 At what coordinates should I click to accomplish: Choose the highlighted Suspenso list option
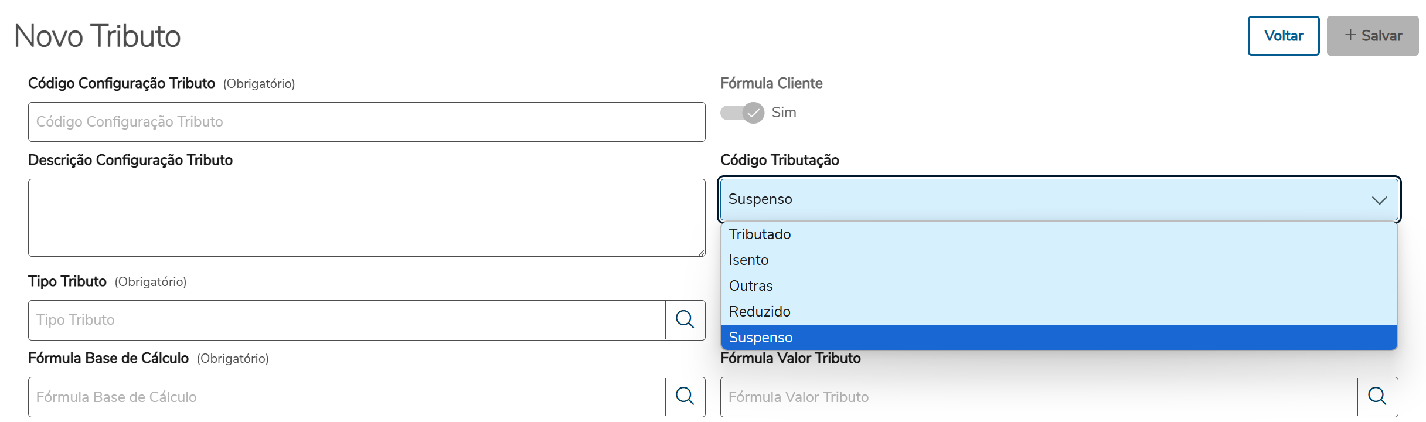click(761, 337)
